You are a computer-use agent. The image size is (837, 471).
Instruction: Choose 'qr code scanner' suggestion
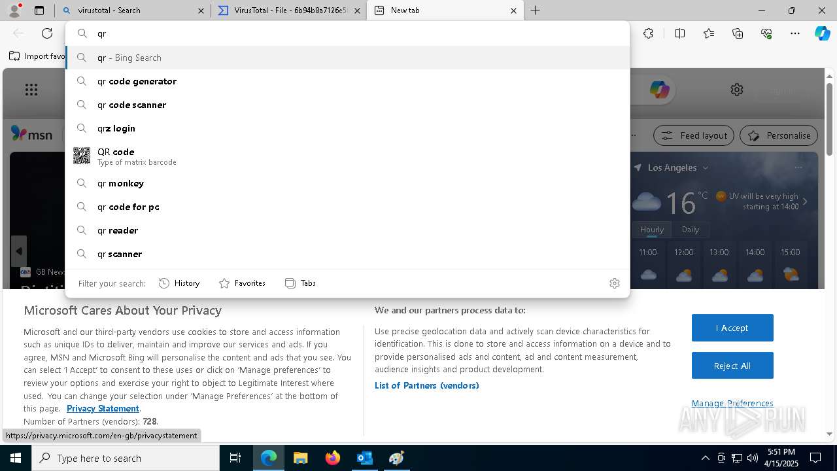pyautogui.click(x=347, y=105)
